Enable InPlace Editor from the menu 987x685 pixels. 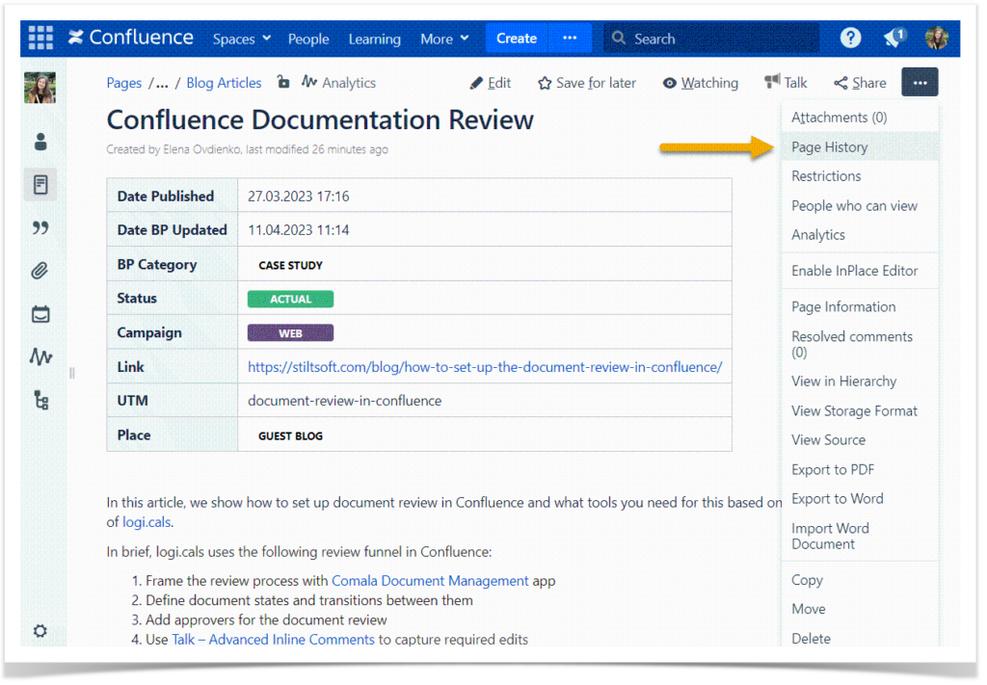coord(857,271)
